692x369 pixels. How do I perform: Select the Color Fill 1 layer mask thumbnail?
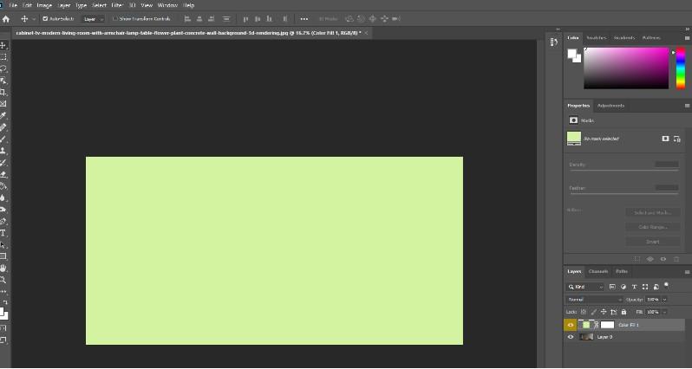608,325
